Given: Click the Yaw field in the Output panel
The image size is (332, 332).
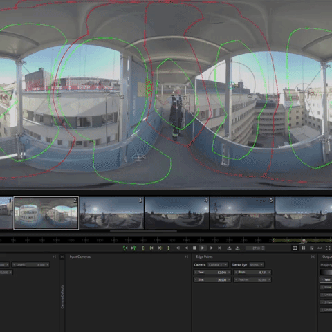Looking at the screenshot, I should coord(326,279).
